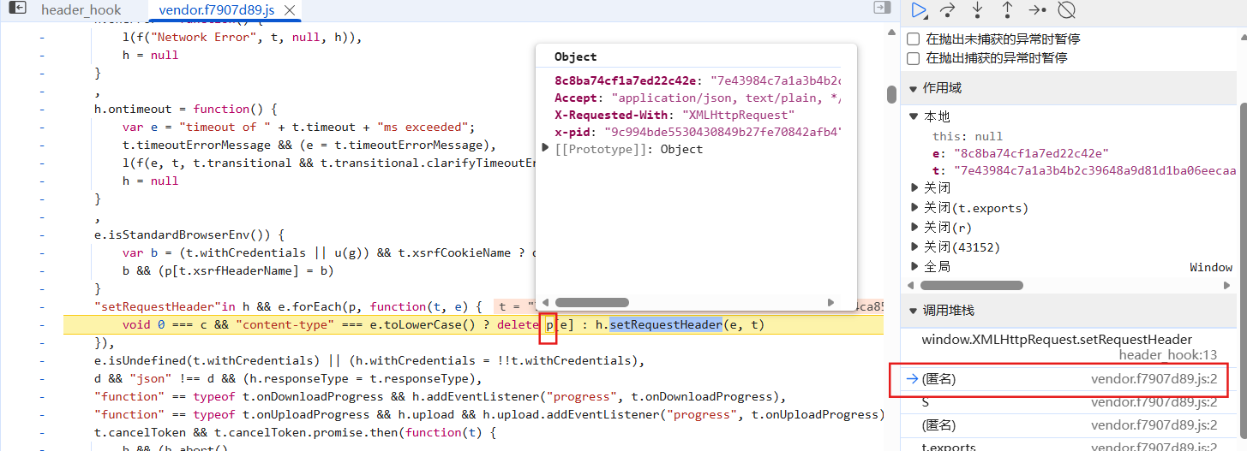The width and height of the screenshot is (1247, 451).
Task: Expand the 全局 global Window scope
Action: coord(915,267)
